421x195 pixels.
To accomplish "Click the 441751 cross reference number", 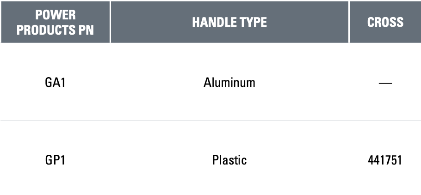I will pyautogui.click(x=385, y=160).
